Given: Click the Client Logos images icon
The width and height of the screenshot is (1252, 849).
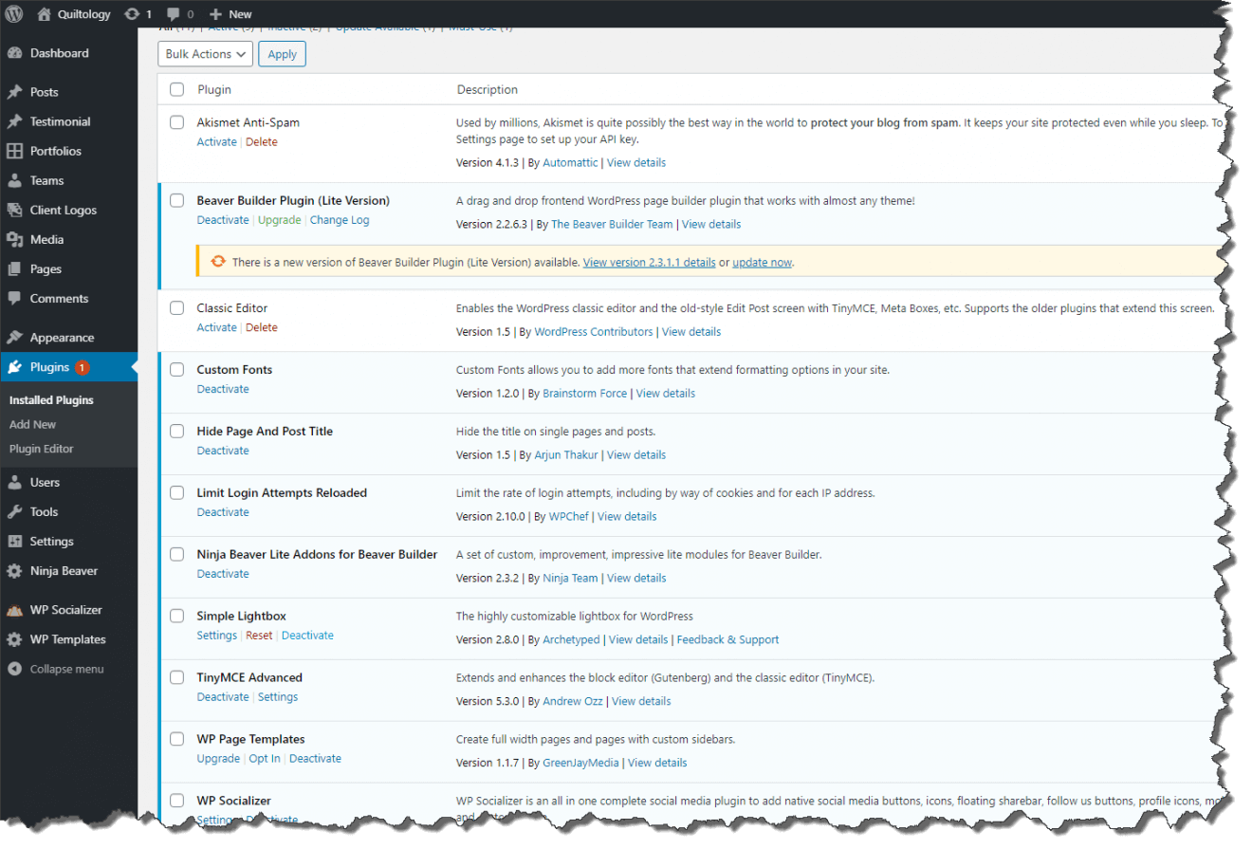Looking at the screenshot, I should pyautogui.click(x=14, y=210).
